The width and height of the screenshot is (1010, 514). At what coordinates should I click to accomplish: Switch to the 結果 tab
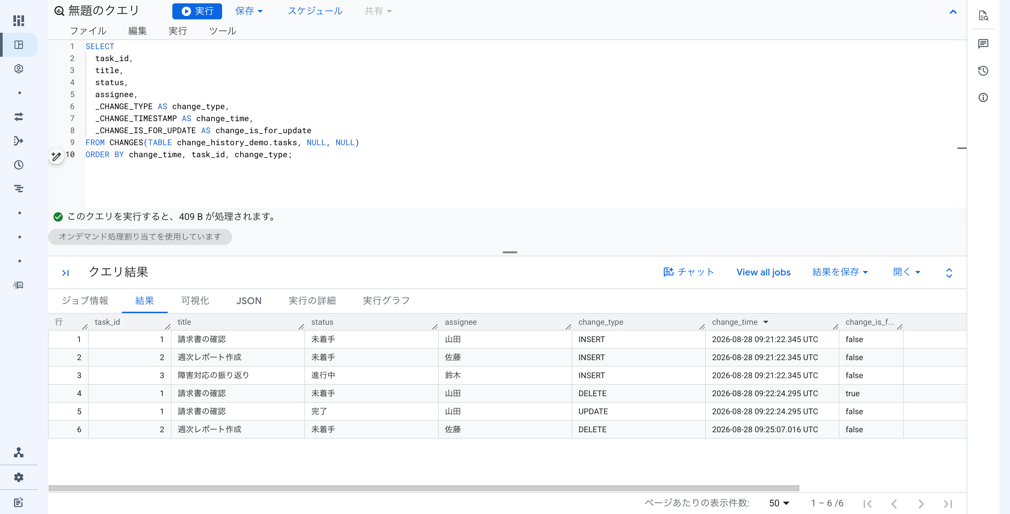(x=145, y=300)
